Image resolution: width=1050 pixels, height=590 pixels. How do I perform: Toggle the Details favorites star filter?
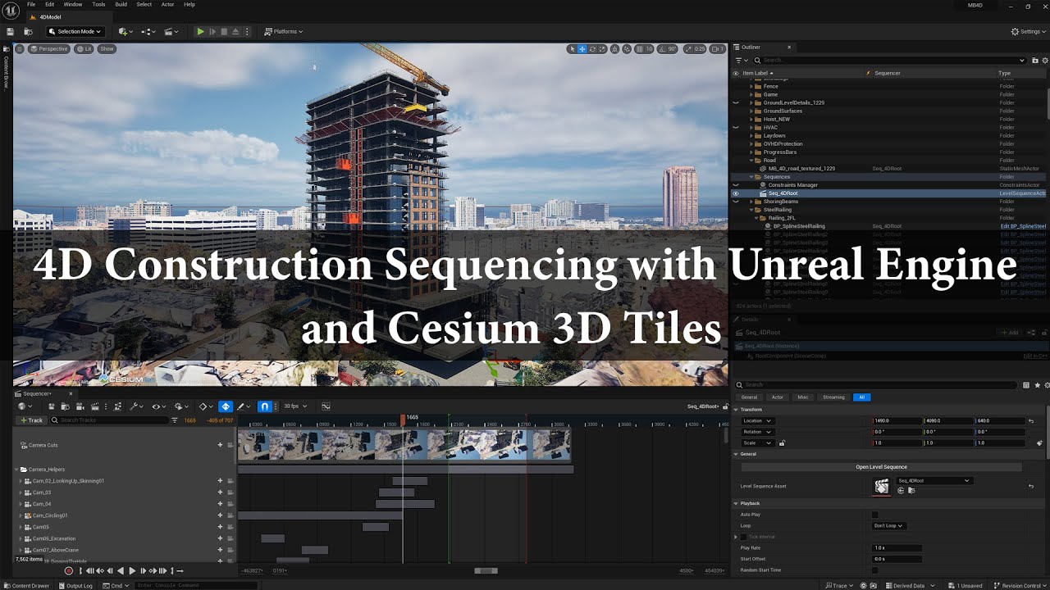pos(1038,385)
